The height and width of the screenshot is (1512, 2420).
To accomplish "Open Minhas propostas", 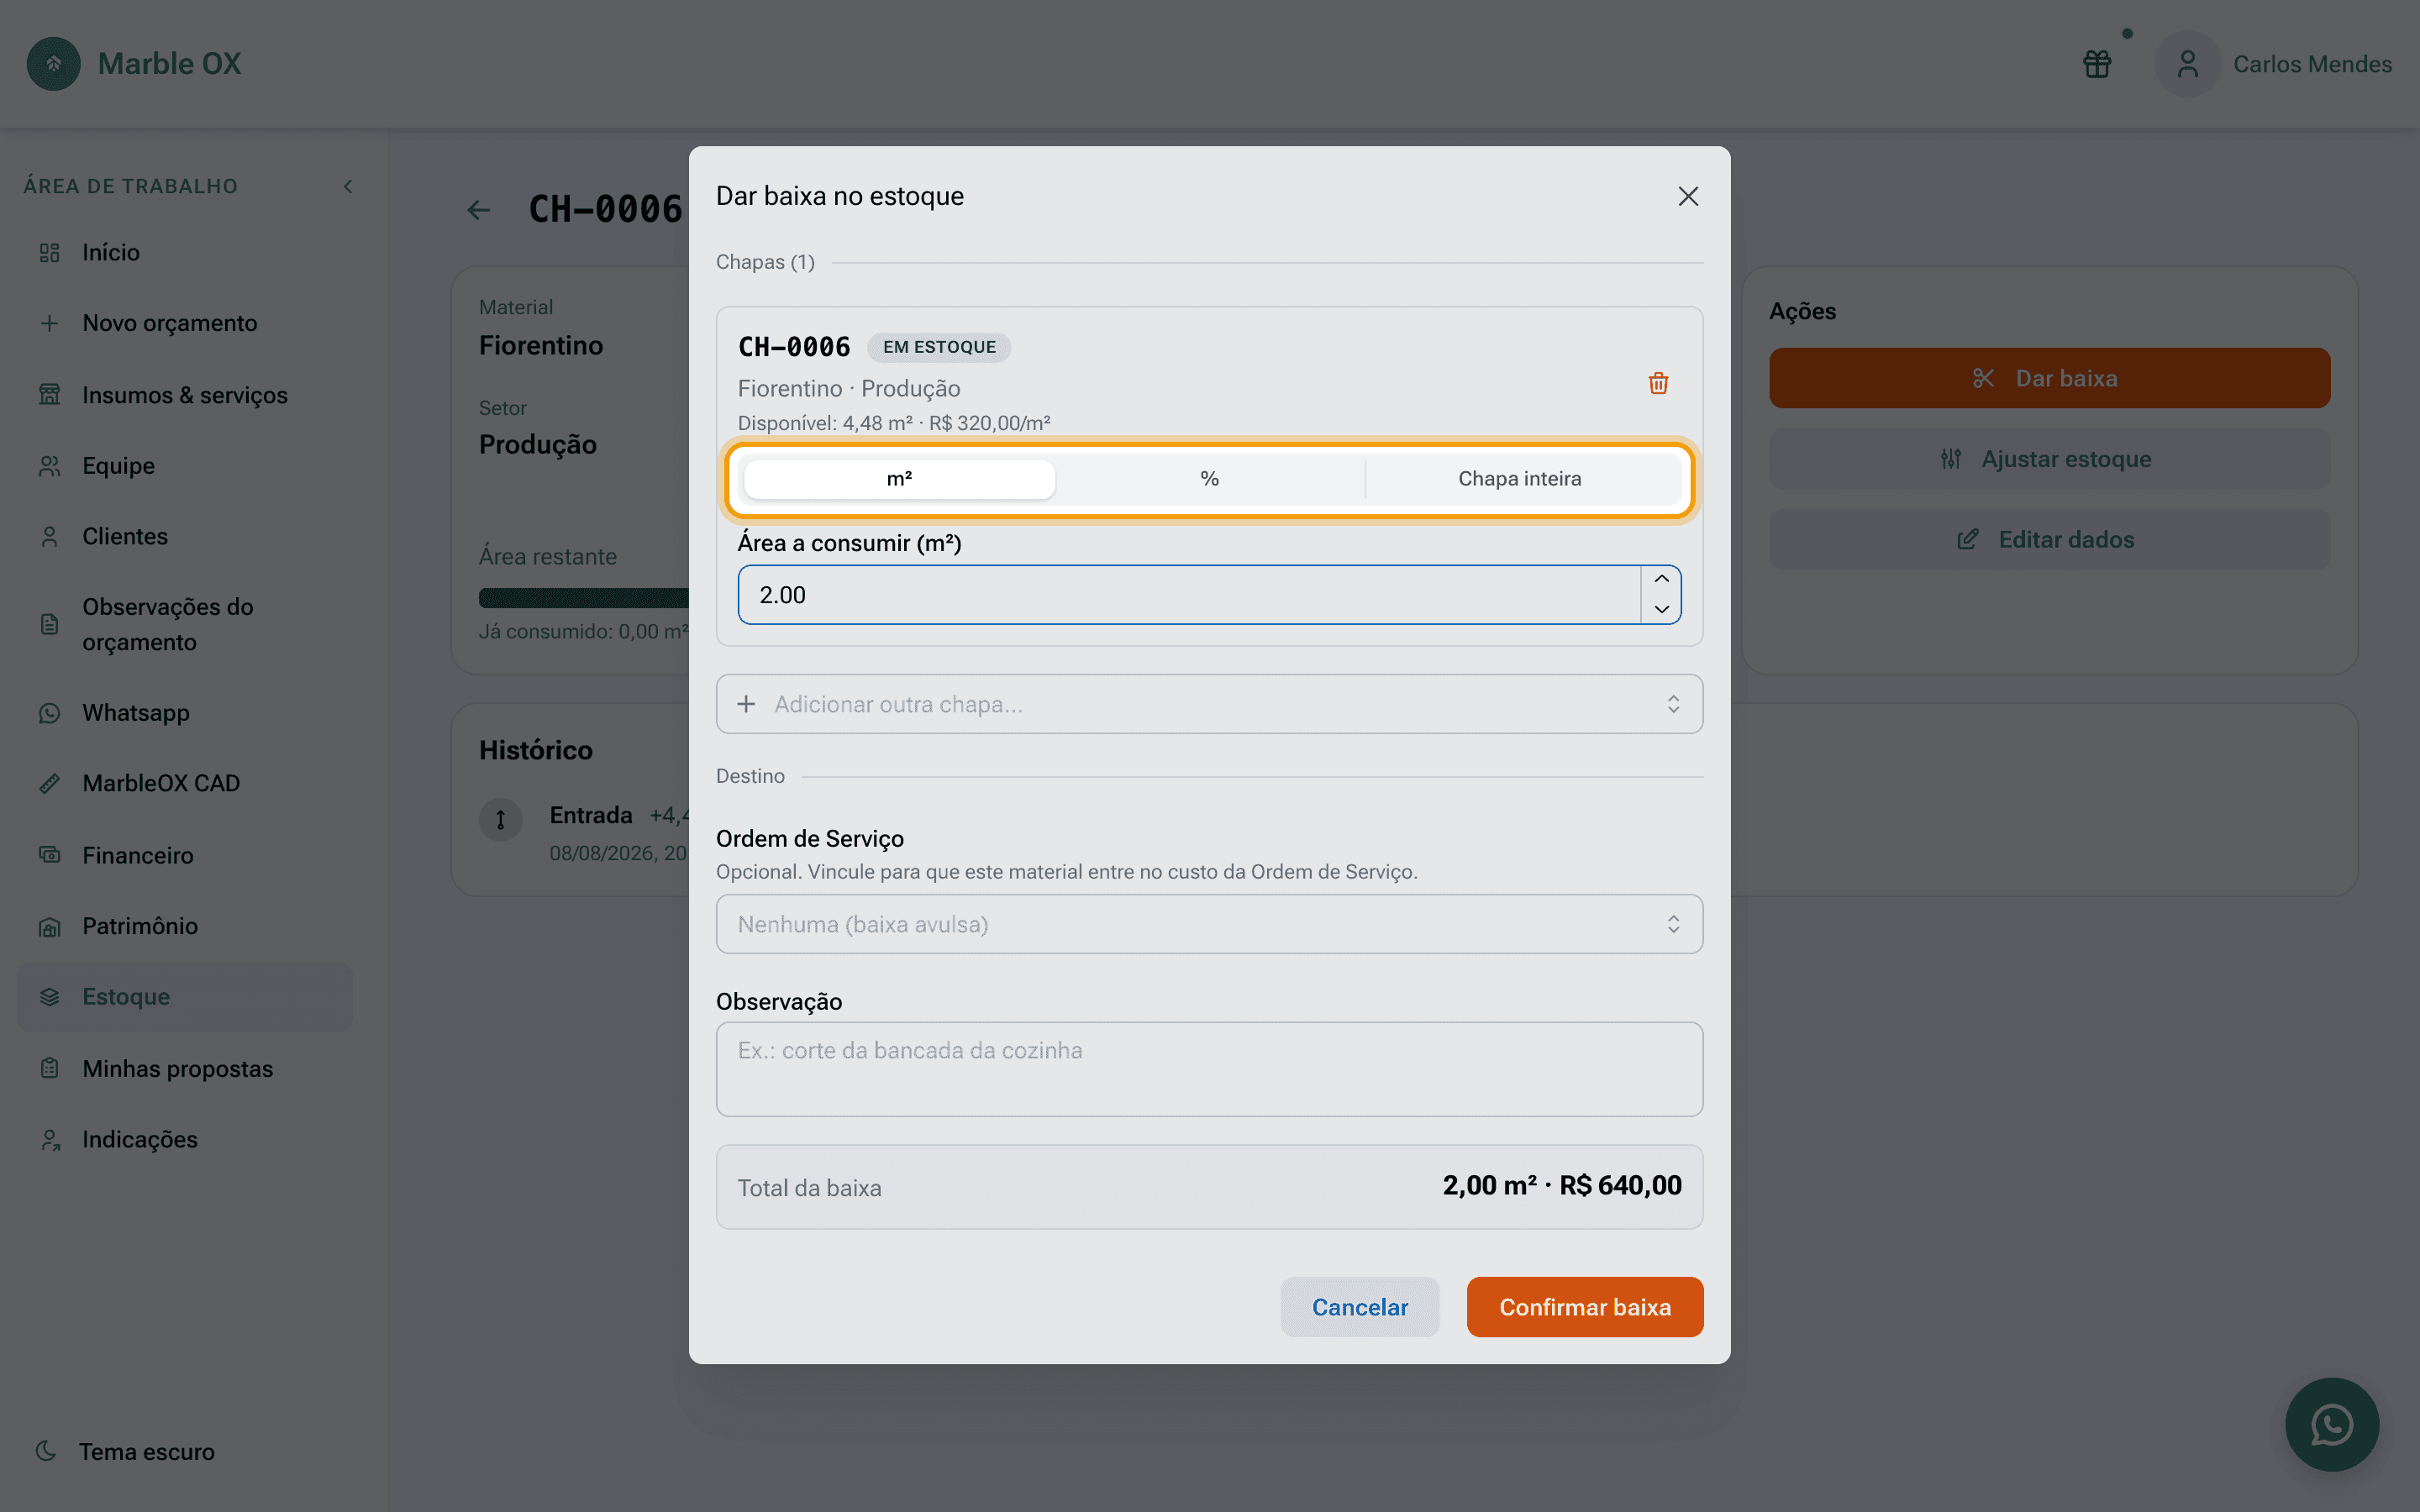I will (184, 1069).
